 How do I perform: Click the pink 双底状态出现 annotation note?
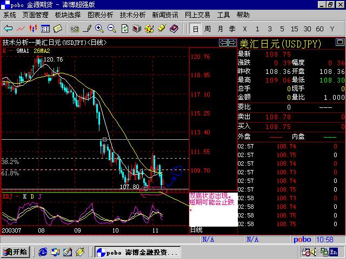pos(213,209)
